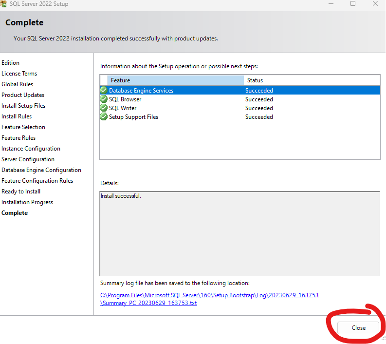Click green check icon beside SQL Browser
The image size is (386, 344).
[x=104, y=99]
